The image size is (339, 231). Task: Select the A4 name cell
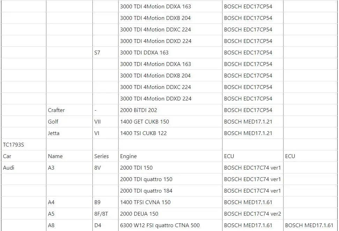pyautogui.click(x=69, y=202)
